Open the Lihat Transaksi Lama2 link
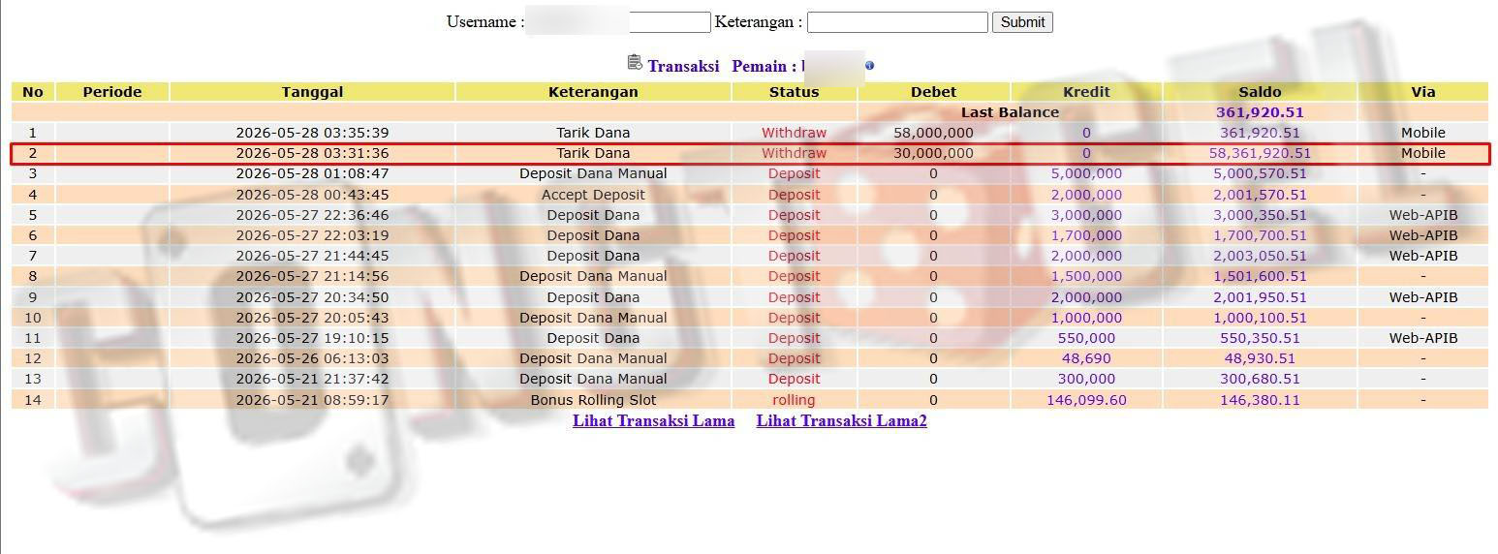The height and width of the screenshot is (554, 1498). pos(841,420)
